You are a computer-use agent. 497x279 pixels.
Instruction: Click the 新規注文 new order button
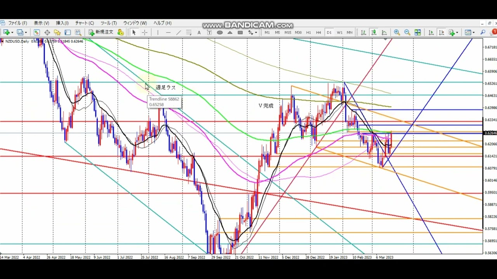coord(101,33)
